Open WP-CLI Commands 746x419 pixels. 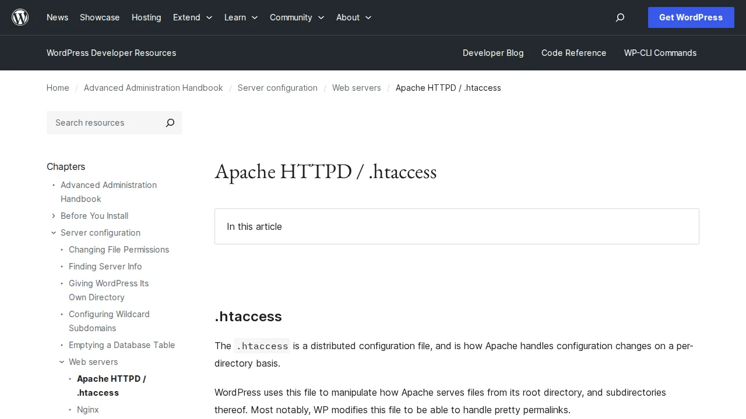coord(660,53)
